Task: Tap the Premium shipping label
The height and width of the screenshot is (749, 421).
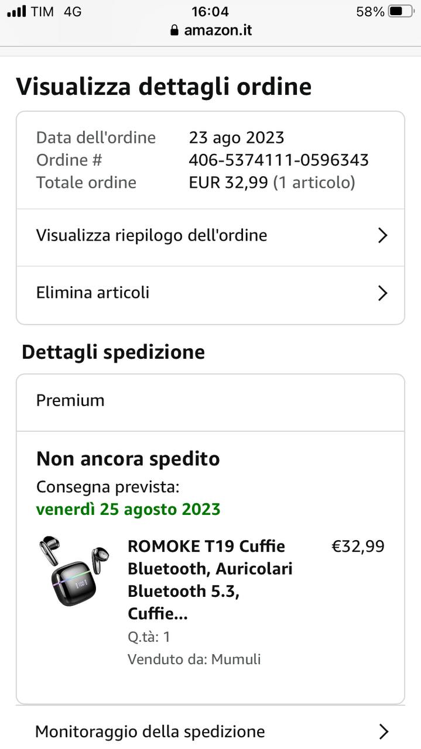Action: 70,400
